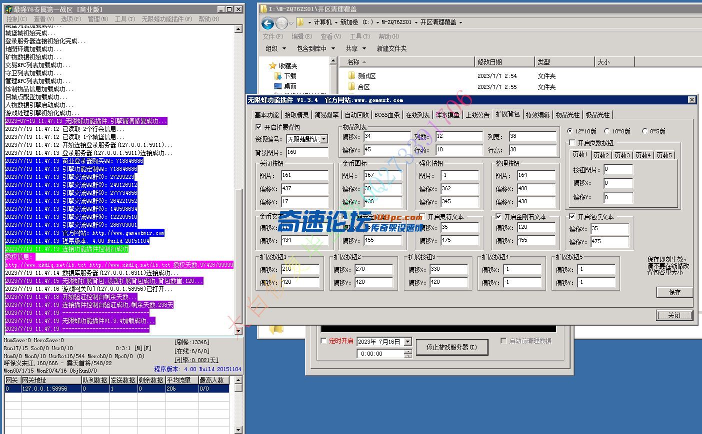Expand the 新加卷 (I:) breadcrumb arrow
This screenshot has height=434, width=702.
point(378,22)
